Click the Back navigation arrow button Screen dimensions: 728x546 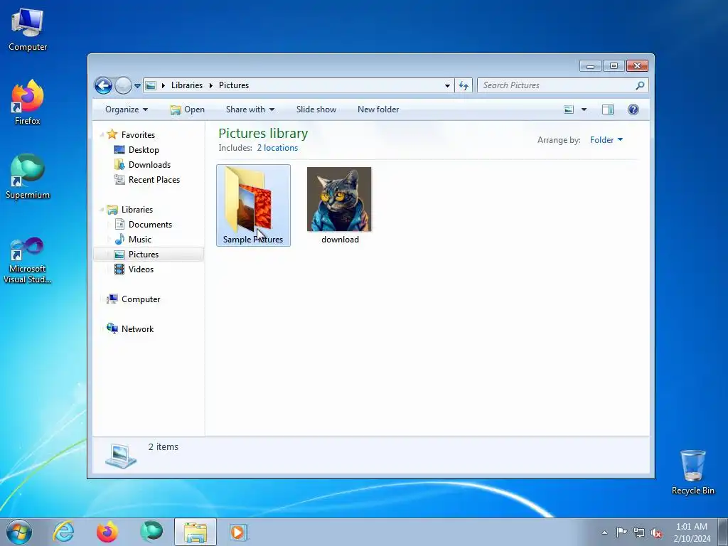point(103,85)
